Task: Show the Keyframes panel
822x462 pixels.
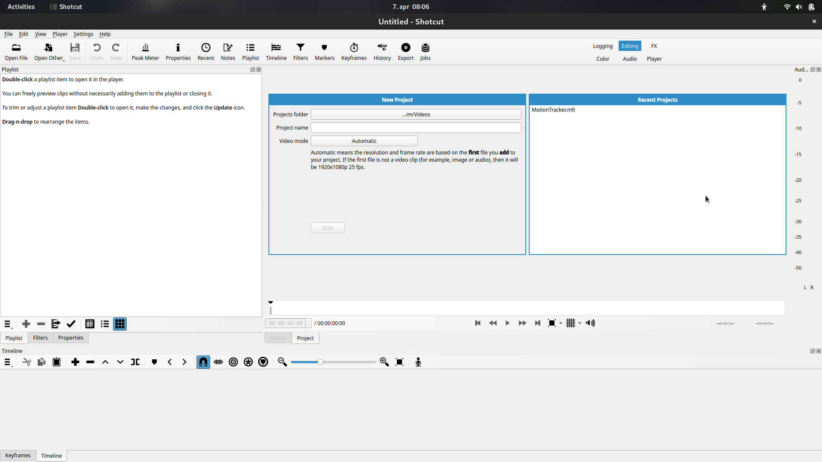Action: click(354, 51)
